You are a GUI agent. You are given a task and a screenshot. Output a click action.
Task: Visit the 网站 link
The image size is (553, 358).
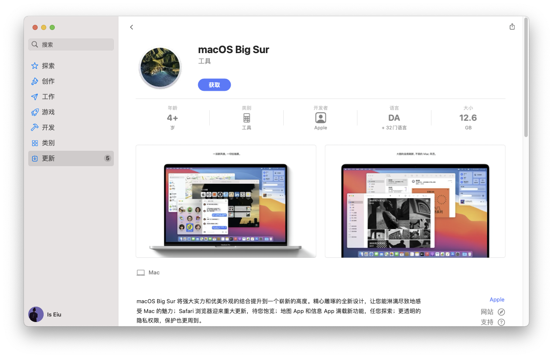point(487,312)
